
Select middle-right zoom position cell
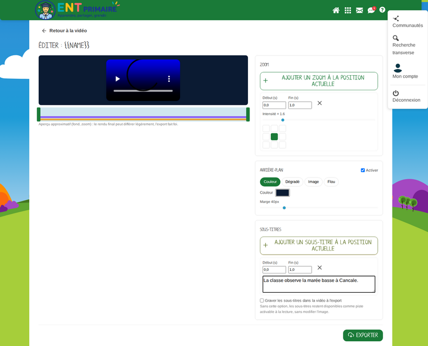(x=282, y=137)
